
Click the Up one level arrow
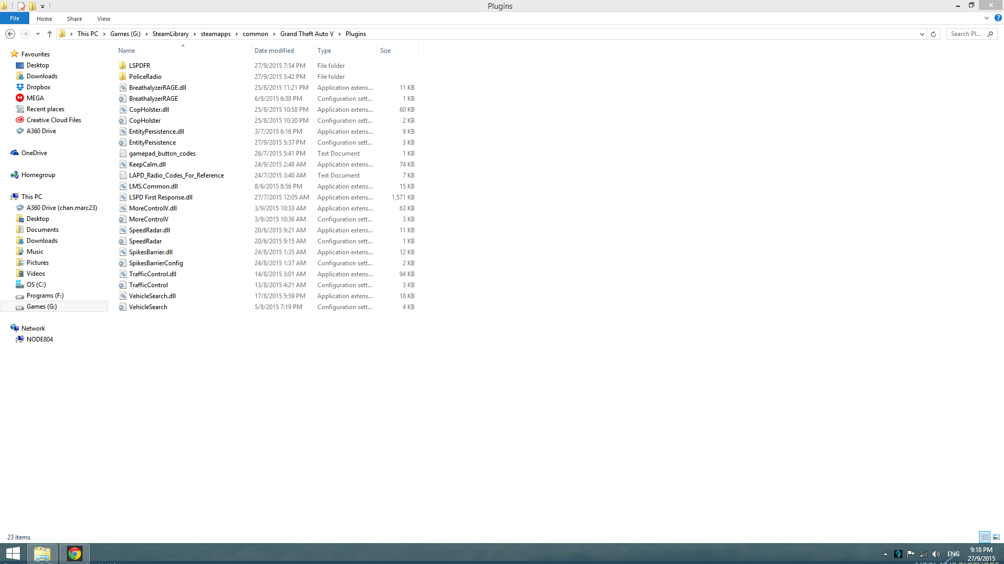(x=50, y=34)
